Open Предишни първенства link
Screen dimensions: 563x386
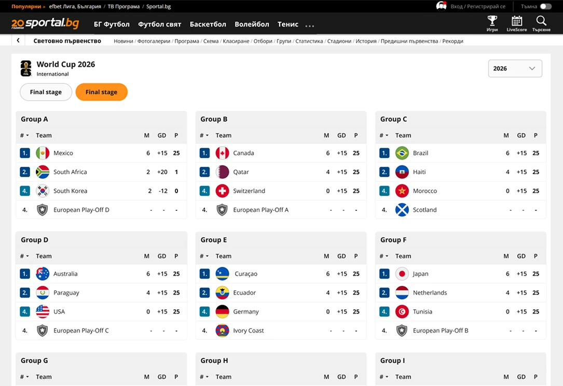pos(409,41)
